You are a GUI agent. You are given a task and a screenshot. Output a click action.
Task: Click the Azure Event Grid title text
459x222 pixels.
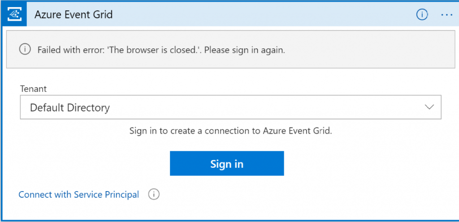click(x=74, y=15)
